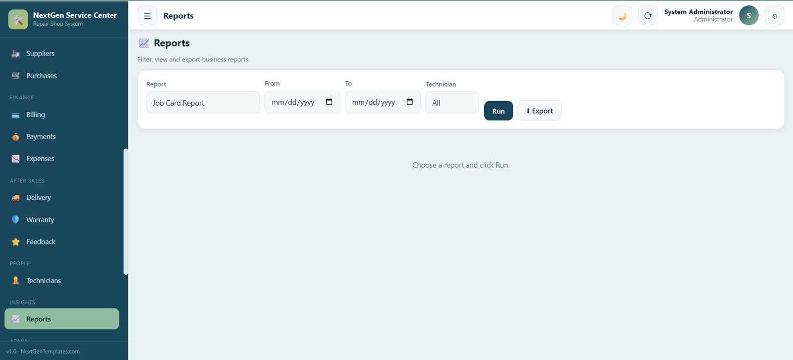Viewport: 793px width, 360px height.
Task: Click the From date input field
Action: (302, 102)
